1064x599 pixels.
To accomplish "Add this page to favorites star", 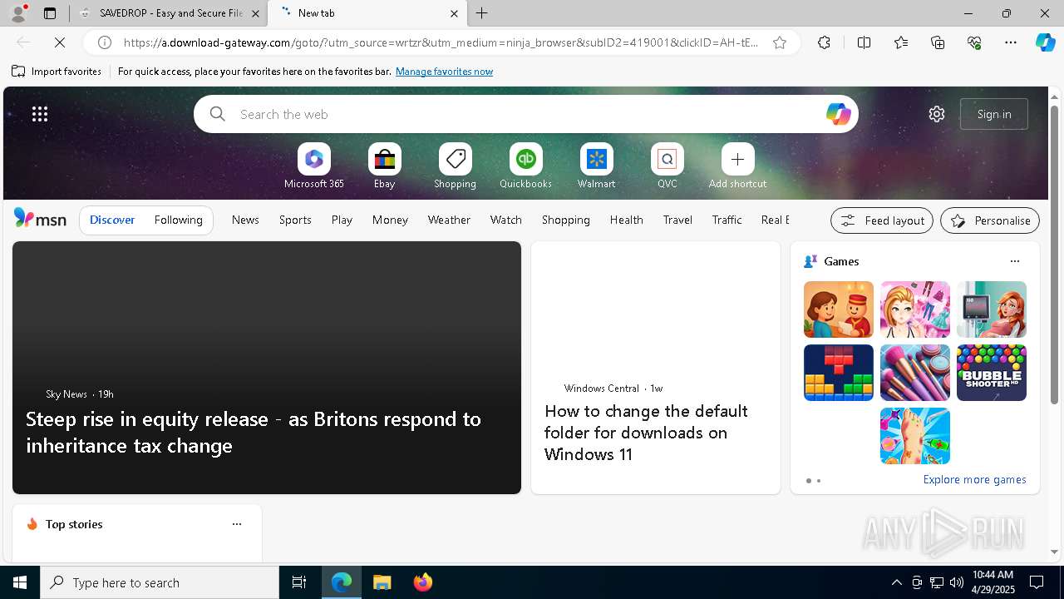I will pyautogui.click(x=780, y=42).
